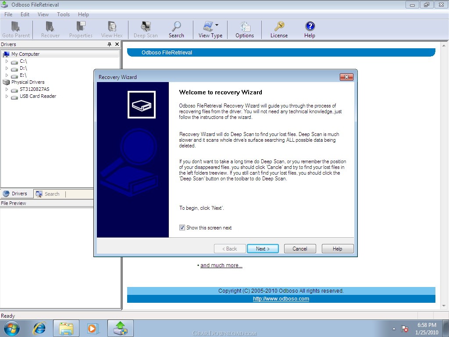This screenshot has width=449, height=337.
Task: Switch to the Search tab
Action: 49,194
